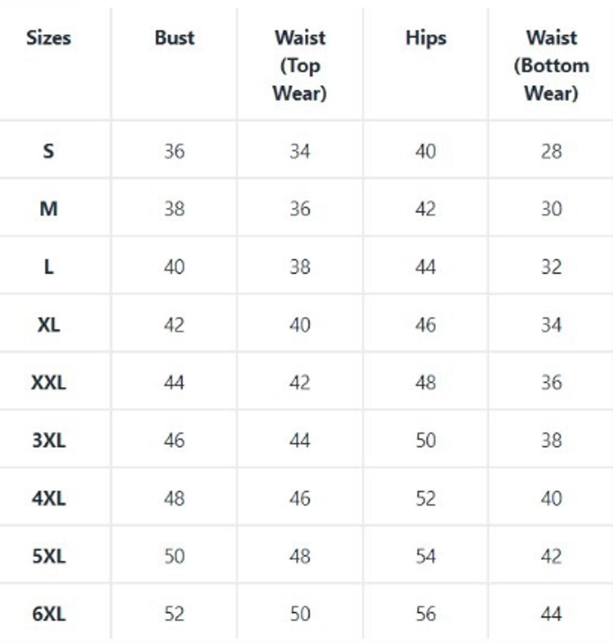Select bottom wear waist 42 for 5XL
Image resolution: width=613 pixels, height=643 pixels.
tap(551, 556)
